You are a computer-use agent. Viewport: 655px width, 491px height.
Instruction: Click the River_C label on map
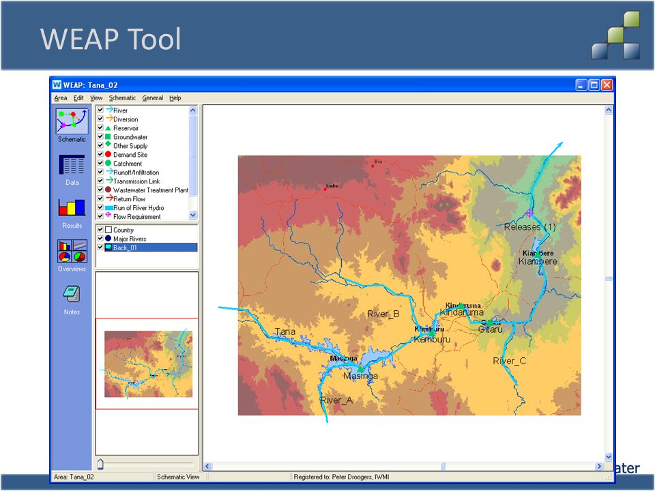[509, 361]
